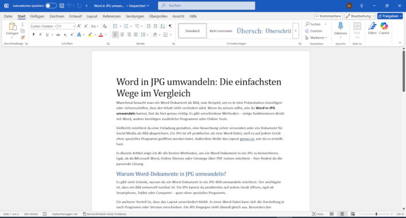The image size is (406, 218).
Task: Clear all formatting with the eraser A icon
Action: click(105, 26)
